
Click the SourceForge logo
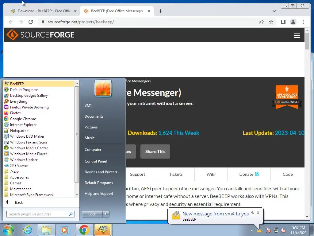point(40,35)
